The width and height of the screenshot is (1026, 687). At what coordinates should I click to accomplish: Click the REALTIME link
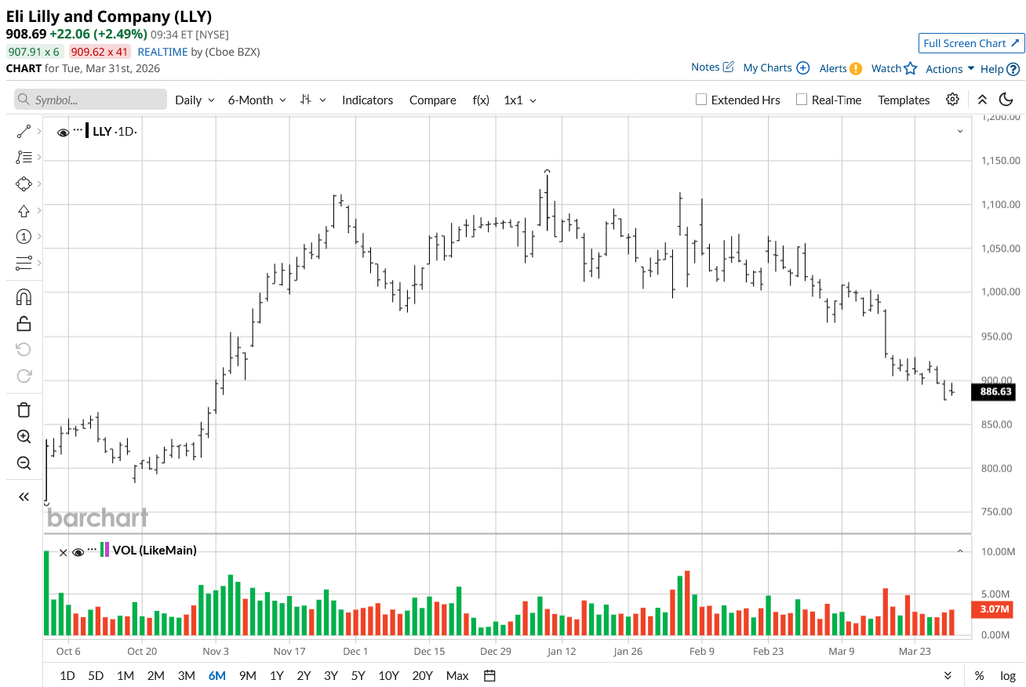point(162,52)
